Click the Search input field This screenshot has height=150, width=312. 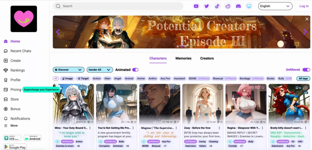[118, 6]
